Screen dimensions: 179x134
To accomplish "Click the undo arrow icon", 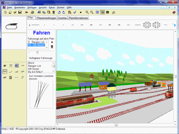I will click(x=59, y=12).
